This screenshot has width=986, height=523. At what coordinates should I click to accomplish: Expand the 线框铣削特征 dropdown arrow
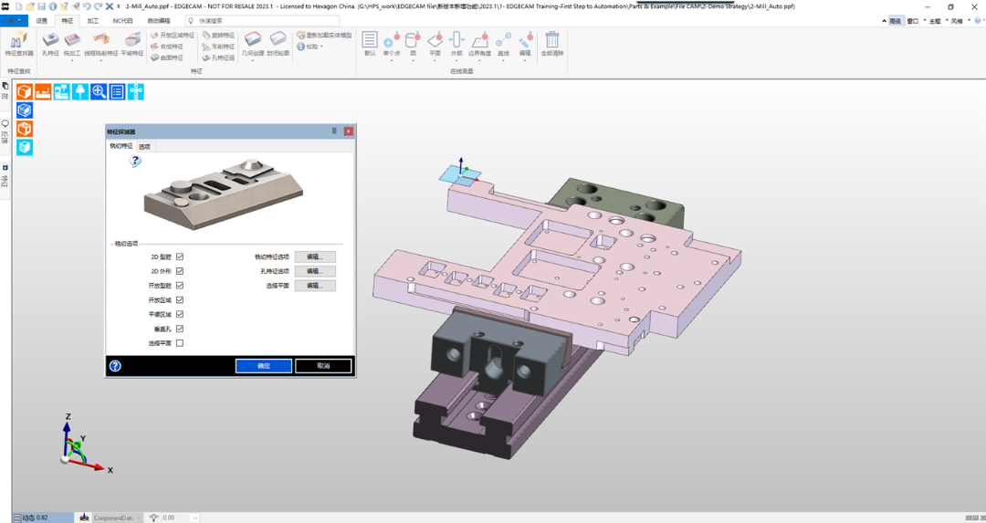(x=100, y=61)
